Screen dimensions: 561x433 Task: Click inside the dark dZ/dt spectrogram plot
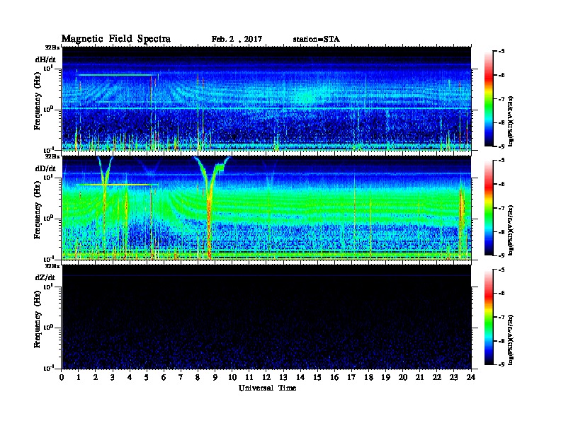tap(266, 317)
